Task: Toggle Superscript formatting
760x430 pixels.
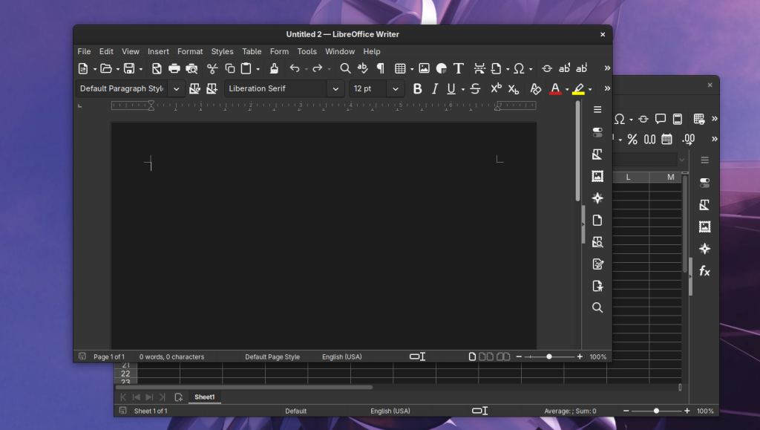Action: [x=496, y=88]
